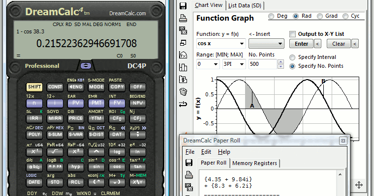374x196 pixels.
Task: Click the X-Y swap key on the calculator
Action: tap(138, 182)
